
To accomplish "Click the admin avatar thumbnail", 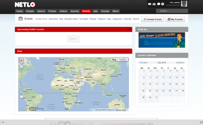I will click(184, 4).
